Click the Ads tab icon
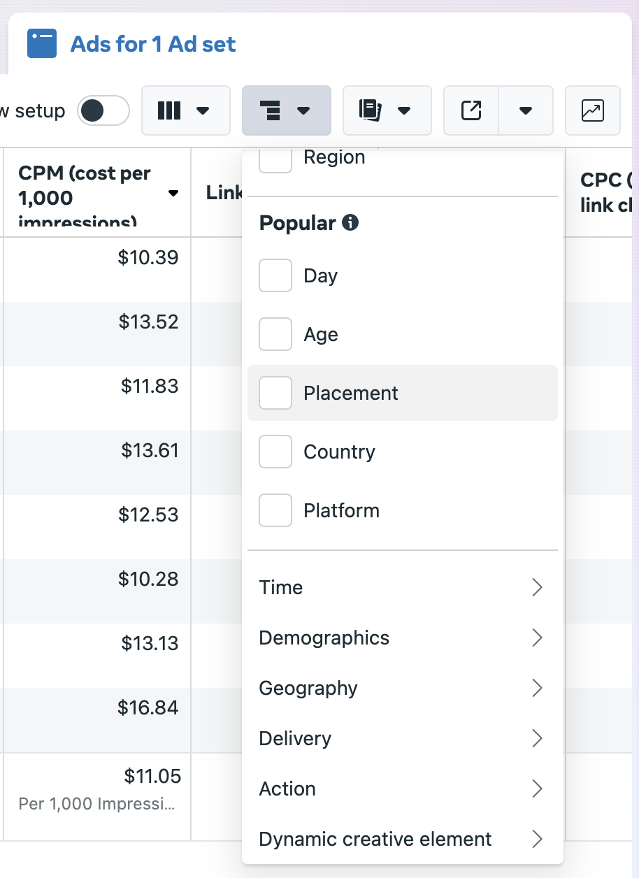The height and width of the screenshot is (878, 639). pos(42,44)
